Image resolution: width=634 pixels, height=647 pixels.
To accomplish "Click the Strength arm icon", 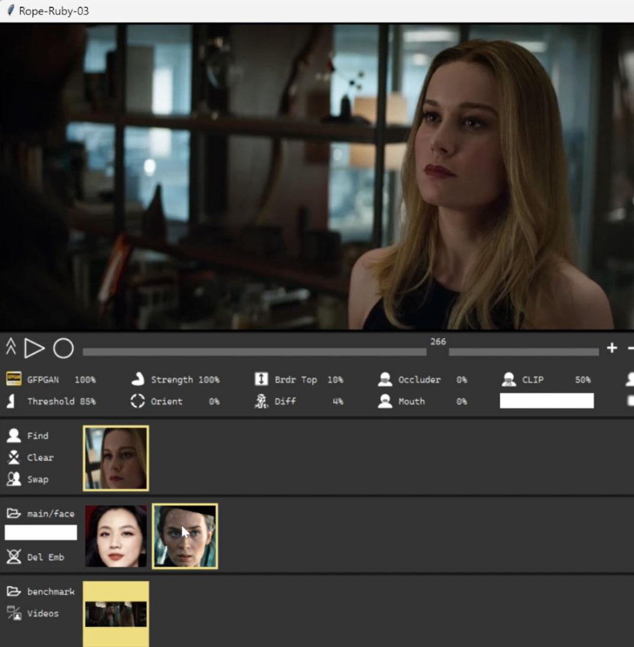I will coord(137,379).
